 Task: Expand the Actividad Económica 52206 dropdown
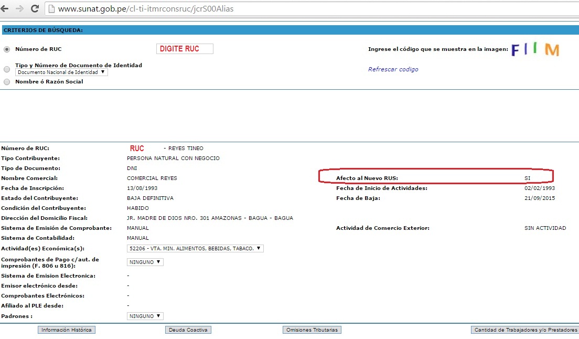(194, 248)
